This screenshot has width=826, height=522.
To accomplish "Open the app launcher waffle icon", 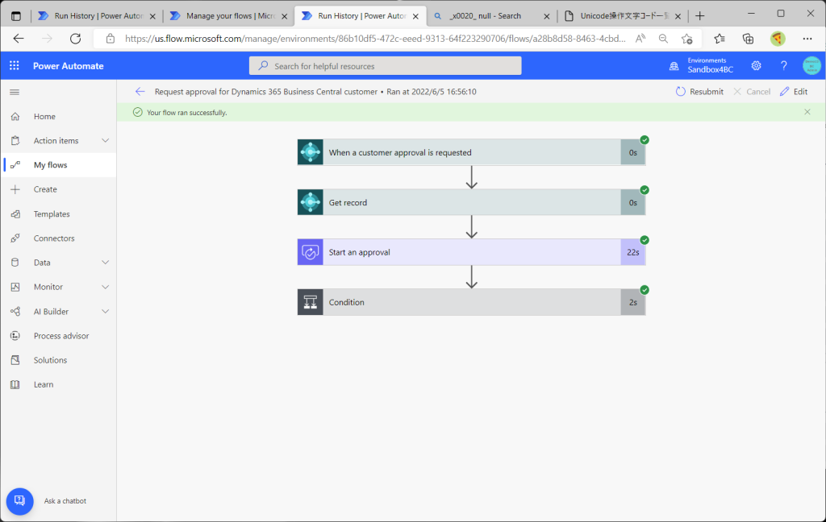I will 15,66.
